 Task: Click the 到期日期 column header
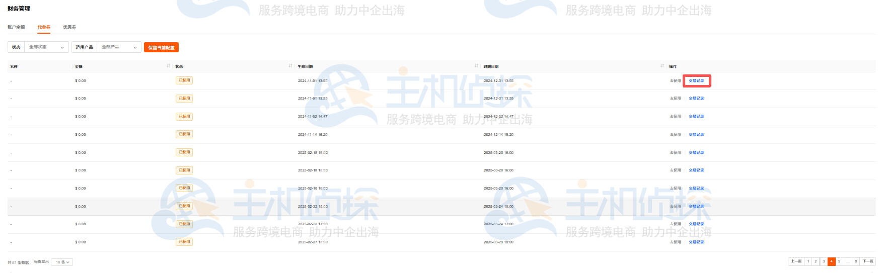(x=490, y=66)
